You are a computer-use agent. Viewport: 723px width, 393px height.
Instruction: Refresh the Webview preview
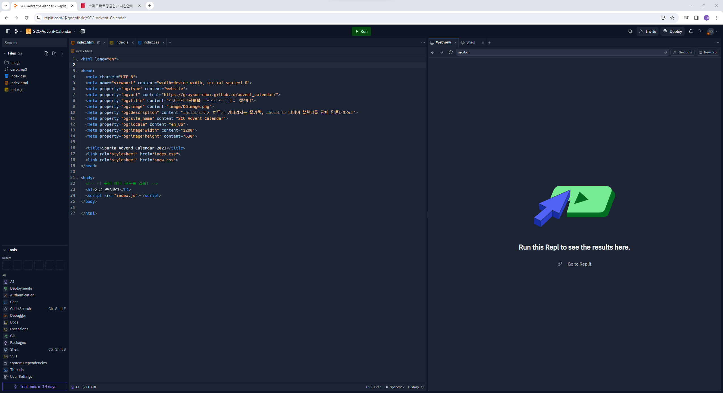tap(451, 52)
